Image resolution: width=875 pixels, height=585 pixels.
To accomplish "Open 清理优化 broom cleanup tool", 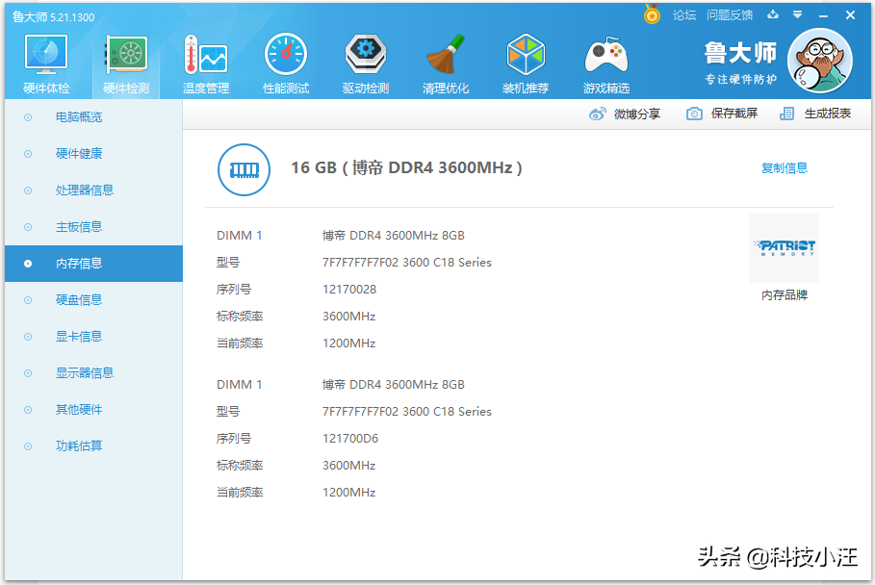I will click(x=446, y=64).
